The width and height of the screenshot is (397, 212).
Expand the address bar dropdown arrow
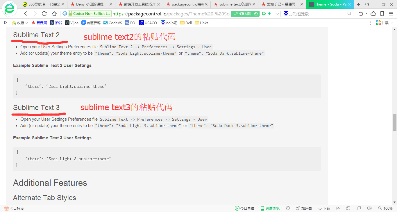277,14
